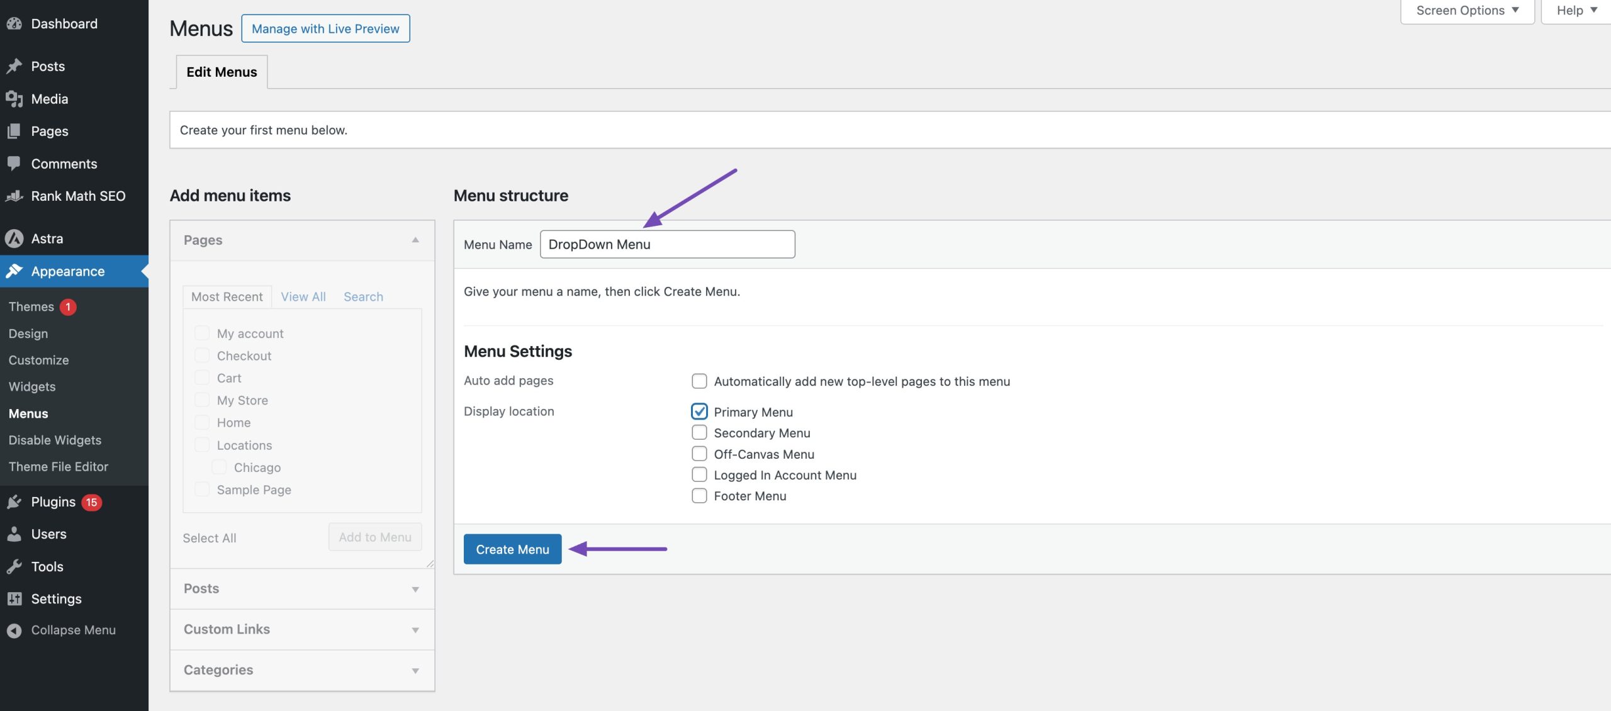Image resolution: width=1611 pixels, height=711 pixels.
Task: Open the Widgets submenu item
Action: [32, 387]
